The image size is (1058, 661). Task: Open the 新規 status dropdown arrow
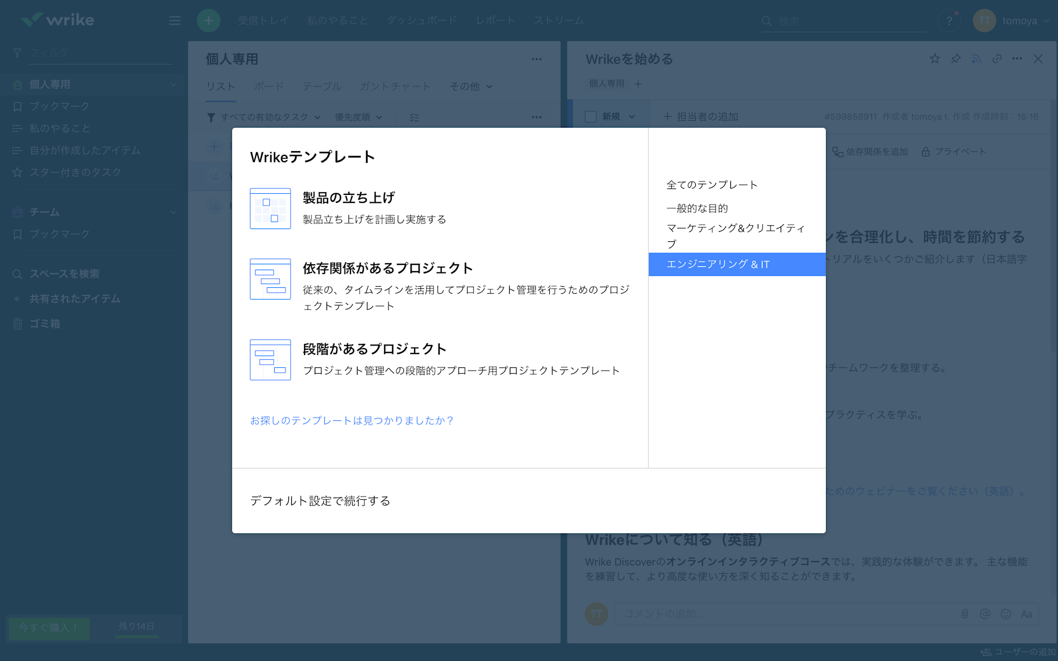632,116
